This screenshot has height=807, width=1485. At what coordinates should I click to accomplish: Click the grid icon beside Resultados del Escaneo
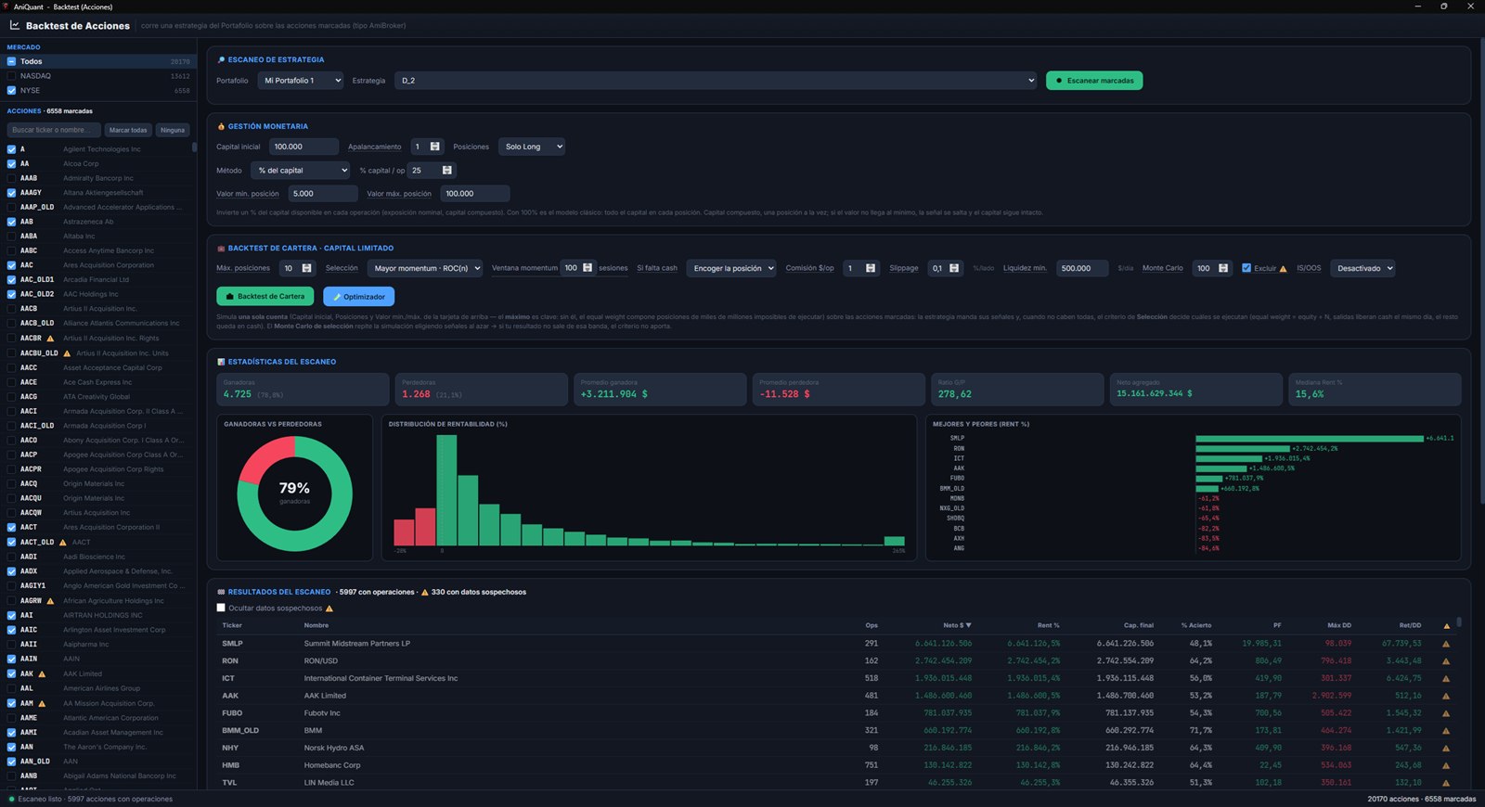[x=221, y=592]
